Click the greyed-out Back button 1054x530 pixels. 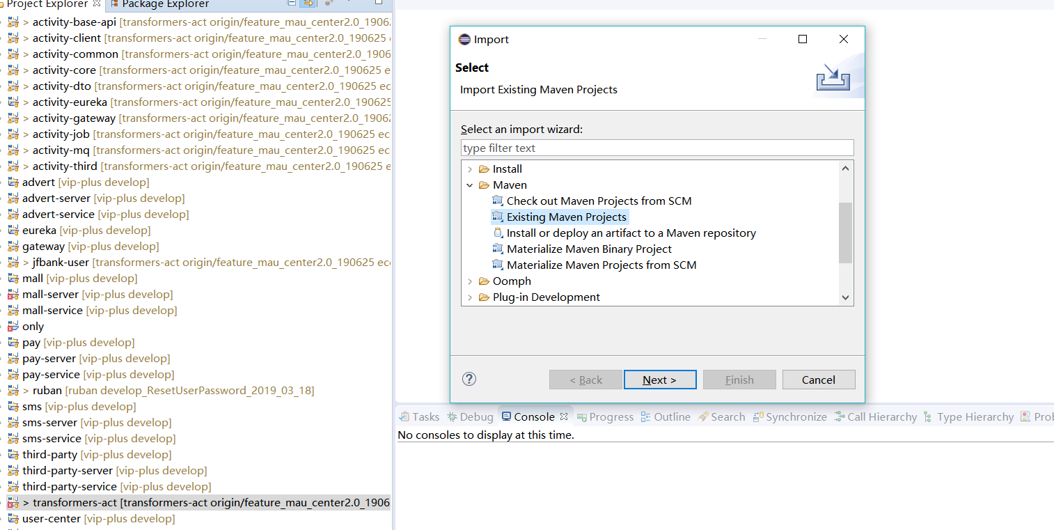click(x=585, y=380)
